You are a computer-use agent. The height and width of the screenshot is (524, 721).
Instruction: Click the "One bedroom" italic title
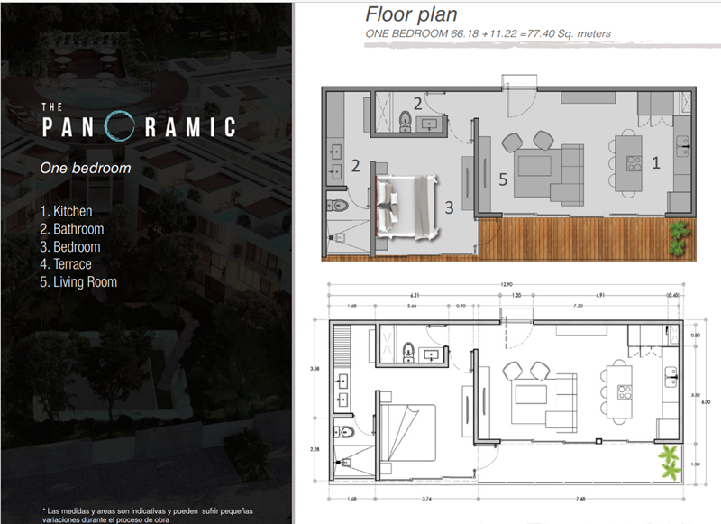coord(86,169)
